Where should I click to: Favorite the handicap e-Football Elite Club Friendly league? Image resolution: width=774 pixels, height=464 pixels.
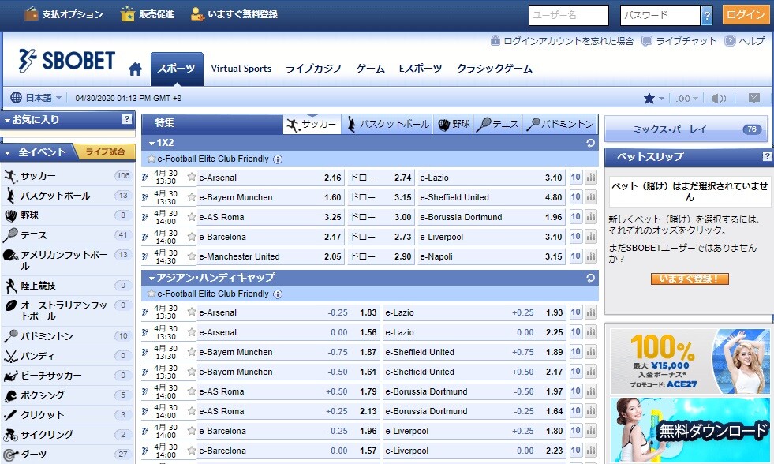click(151, 294)
